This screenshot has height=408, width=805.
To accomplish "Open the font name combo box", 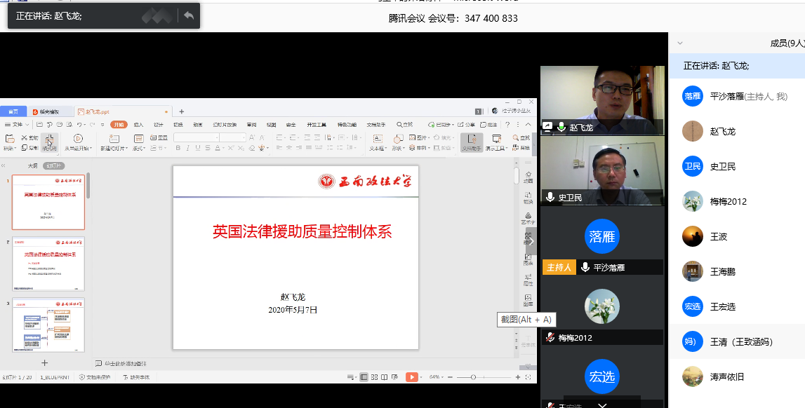I will (x=197, y=137).
